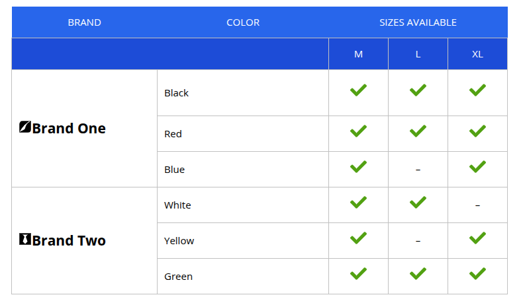
Task: Click the XL size subheader
Action: pos(477,54)
